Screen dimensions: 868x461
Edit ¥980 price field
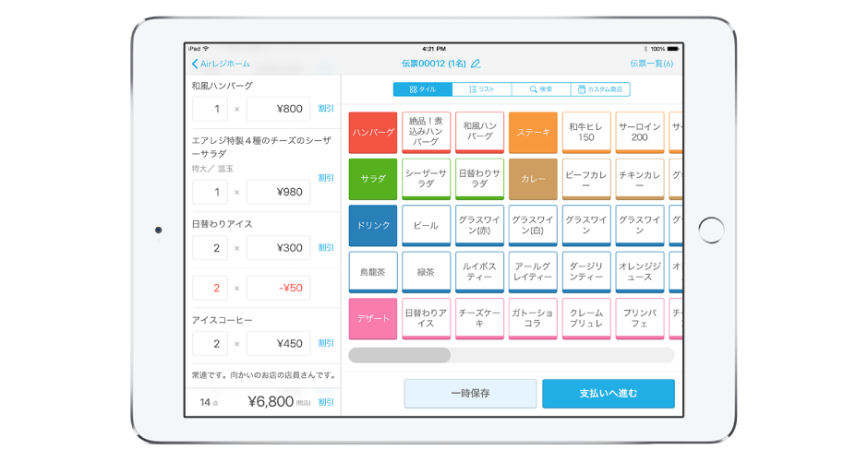pos(279,193)
